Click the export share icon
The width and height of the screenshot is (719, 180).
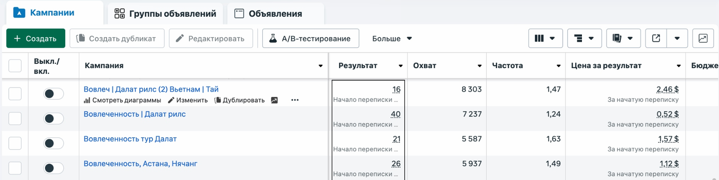pyautogui.click(x=656, y=39)
